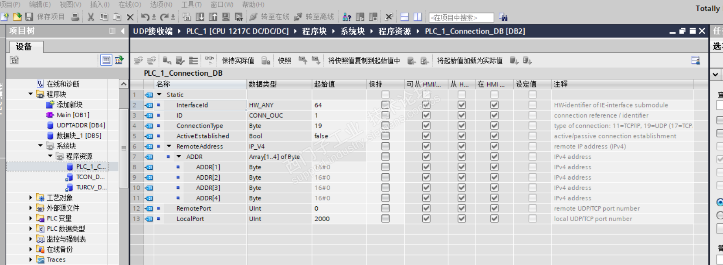Upload from device with the up-arrow icon
This screenshot has width=723, height=265.
click(x=213, y=17)
